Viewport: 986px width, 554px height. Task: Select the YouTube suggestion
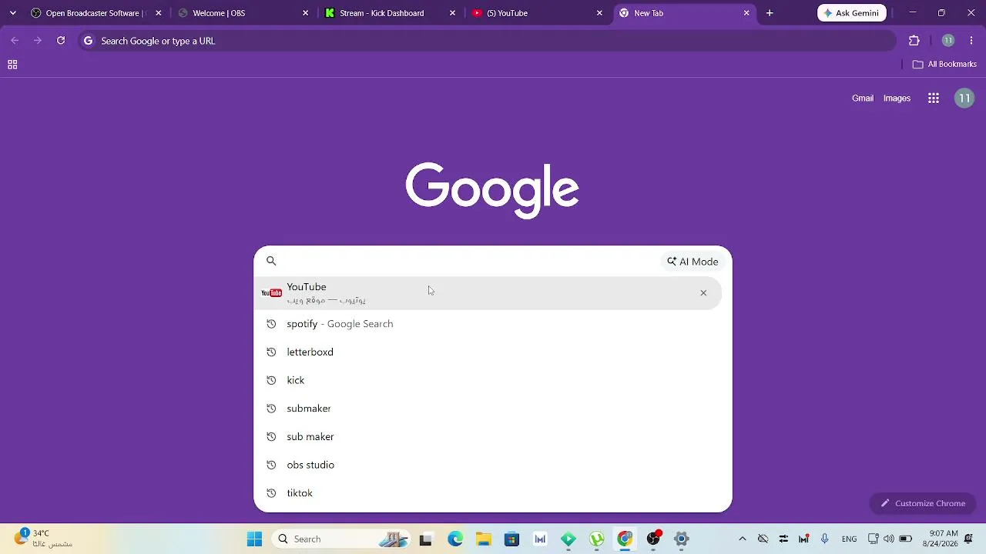[488, 292]
